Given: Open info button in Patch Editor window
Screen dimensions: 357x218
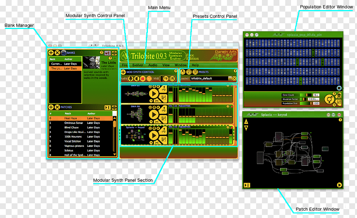Looking at the screenshot, I should [247, 185].
